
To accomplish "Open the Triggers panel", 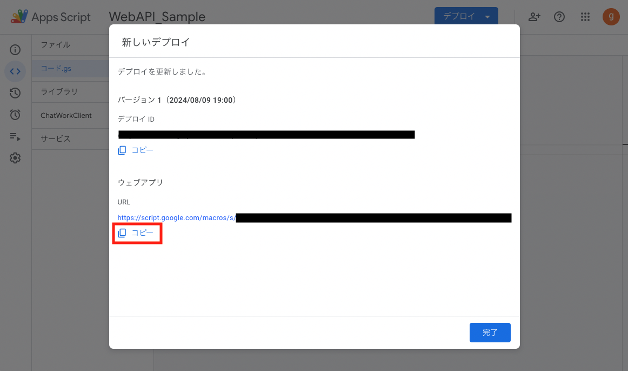I will [15, 114].
